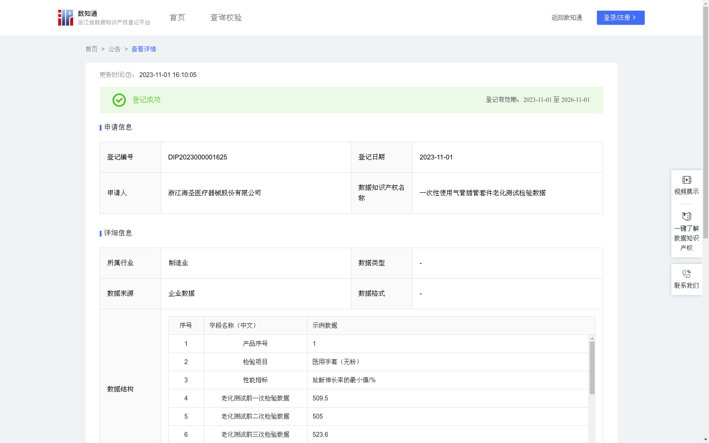
Task: Click the 详细信息 section heading
Action: tap(118, 233)
